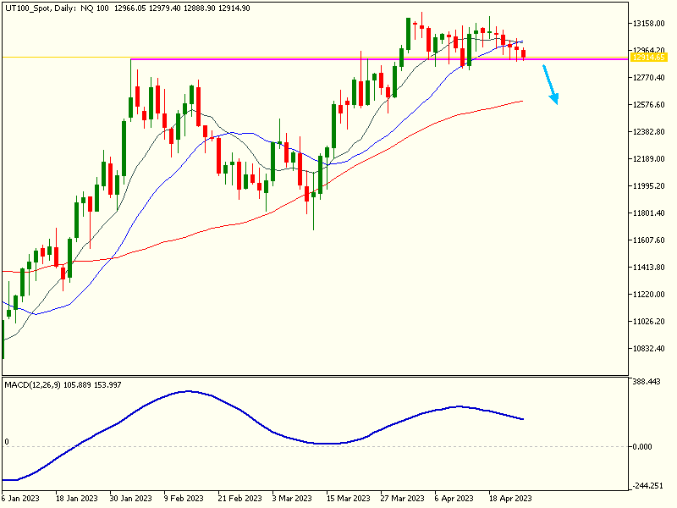Viewport: 677px width, 508px height.
Task: Click the 18 Apr 2023 date label
Action: point(510,499)
